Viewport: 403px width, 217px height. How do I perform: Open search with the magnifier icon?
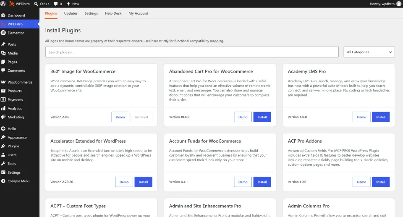coord(36,4)
